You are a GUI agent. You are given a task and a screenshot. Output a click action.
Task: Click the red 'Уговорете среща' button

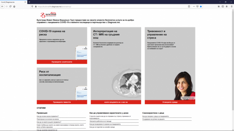(x=170, y=102)
